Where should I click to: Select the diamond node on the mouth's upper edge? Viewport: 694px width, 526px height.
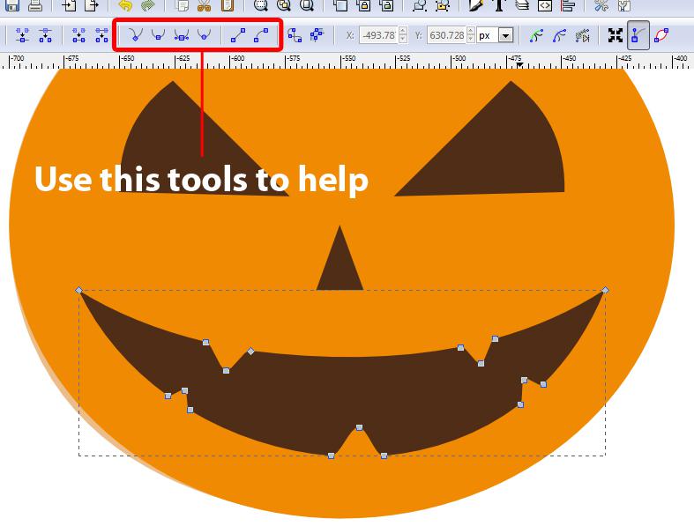pos(250,352)
